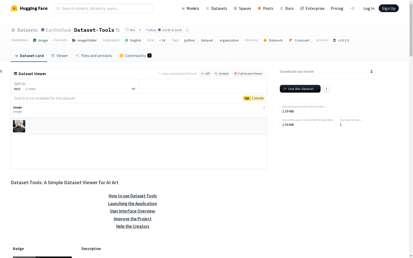
Task: Click the < 1K size tag
Action: [162, 40]
